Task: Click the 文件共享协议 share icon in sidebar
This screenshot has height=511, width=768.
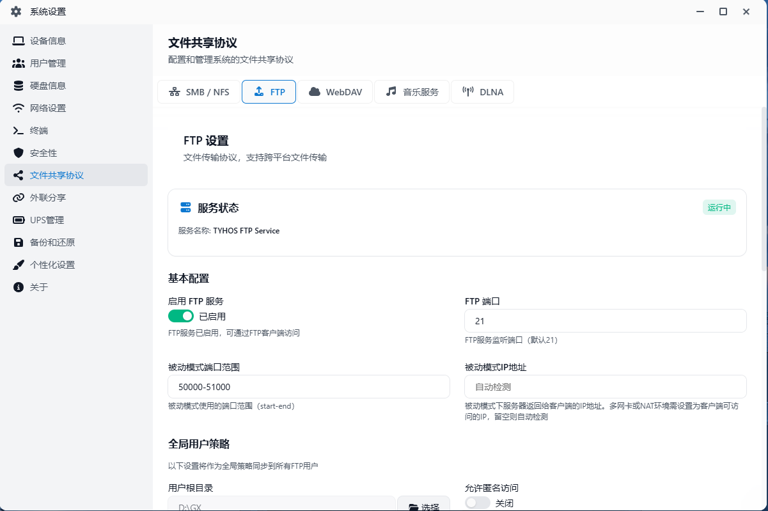Action: click(19, 175)
